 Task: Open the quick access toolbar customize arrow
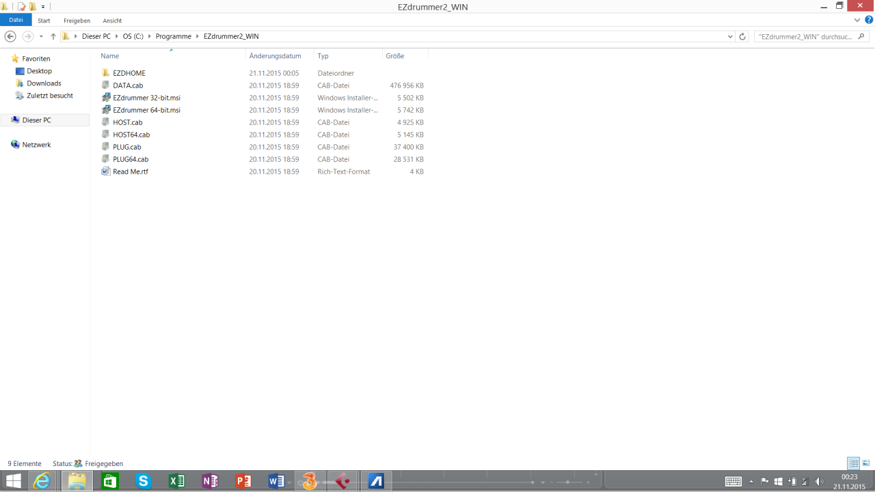click(43, 7)
